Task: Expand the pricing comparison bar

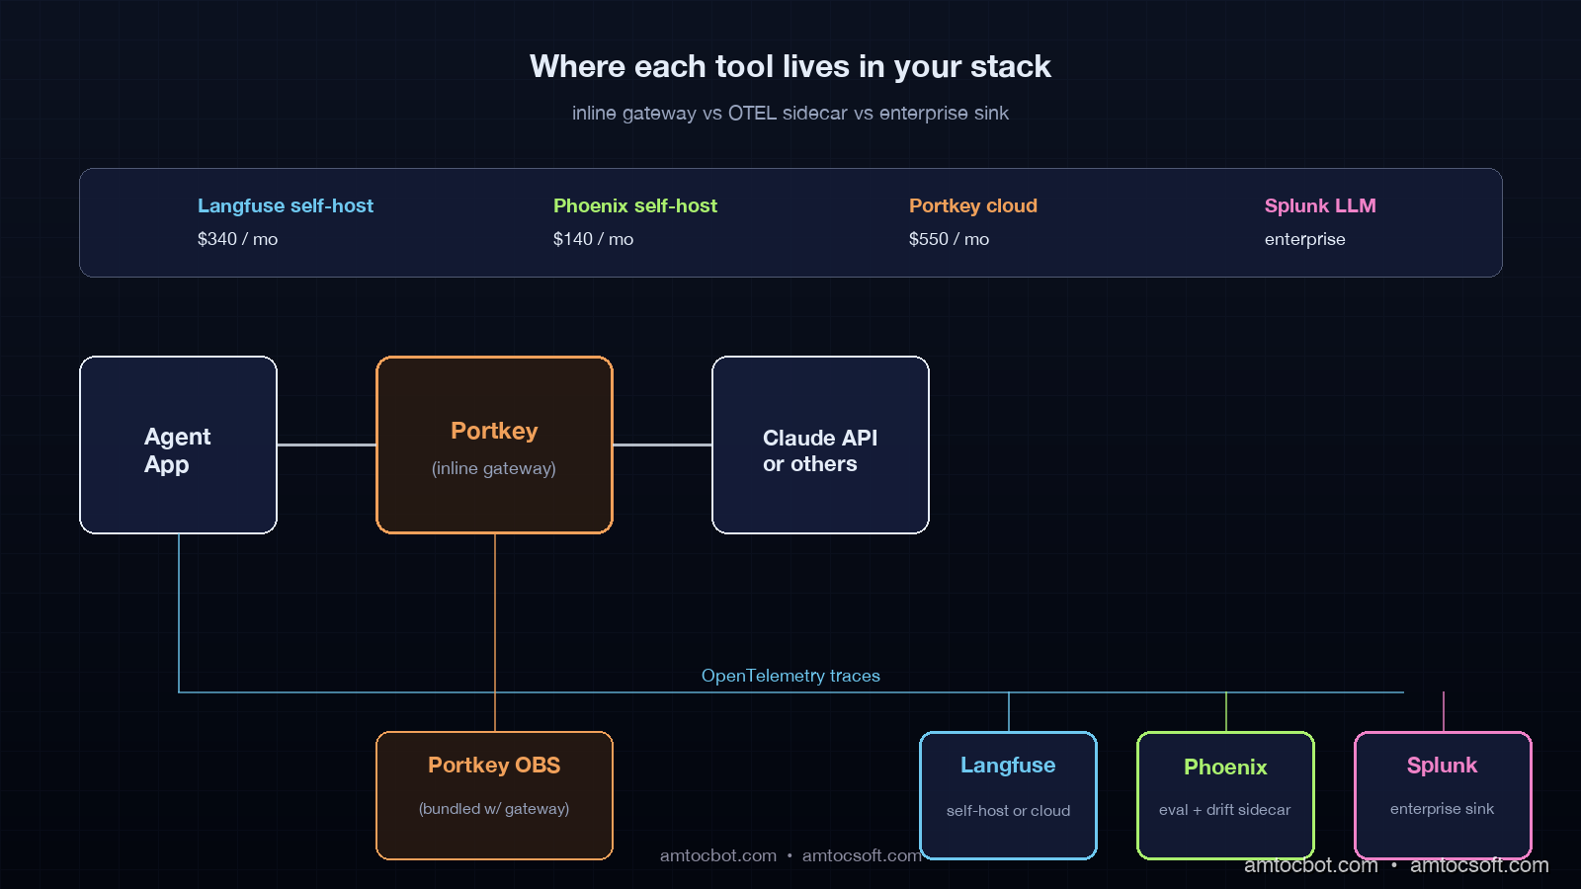Action: [x=790, y=222]
